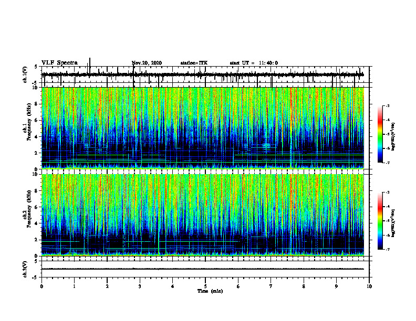Click the ch.1 "Frequency (kHz)" axis label

[x=28, y=122]
